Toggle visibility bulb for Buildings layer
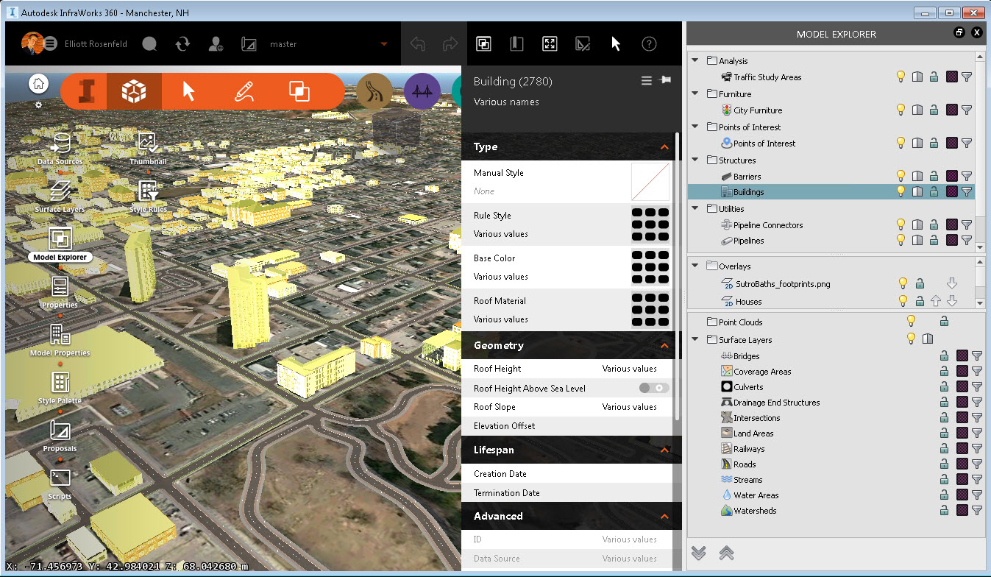 point(901,191)
